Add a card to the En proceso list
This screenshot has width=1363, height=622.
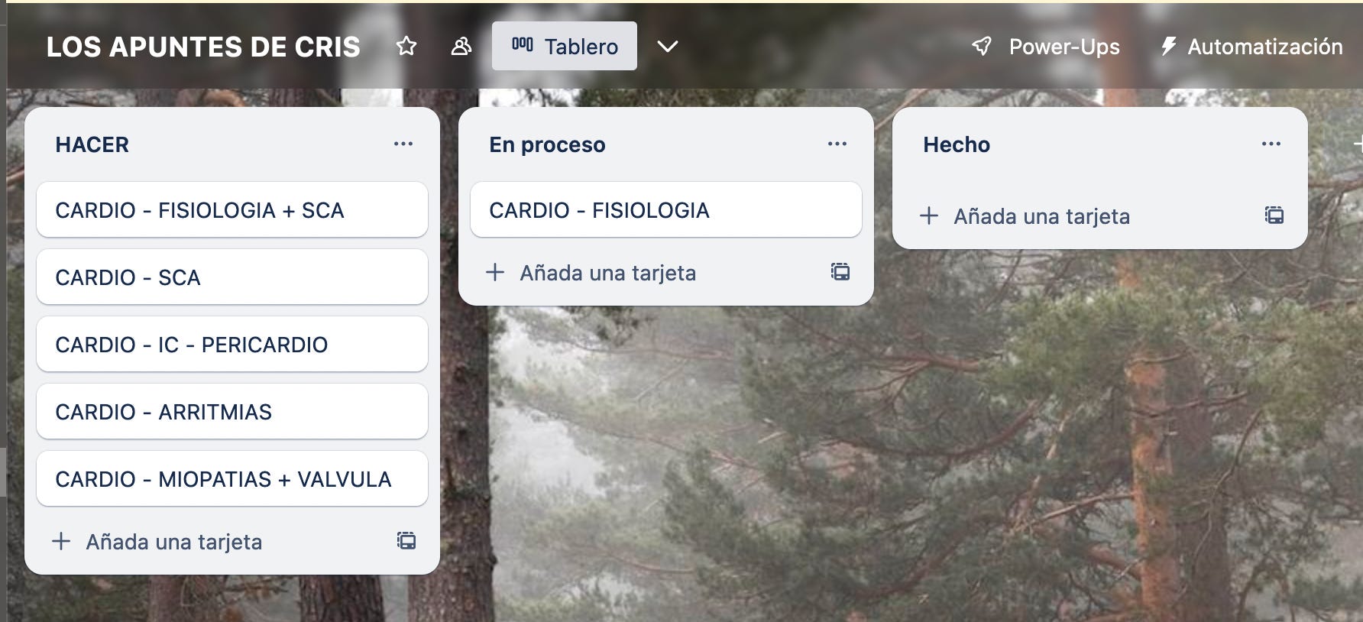(591, 273)
